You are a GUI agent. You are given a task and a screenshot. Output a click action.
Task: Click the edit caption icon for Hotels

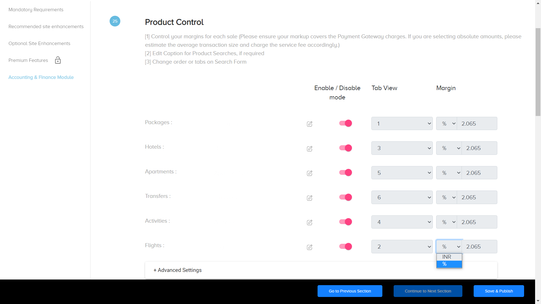click(x=309, y=149)
